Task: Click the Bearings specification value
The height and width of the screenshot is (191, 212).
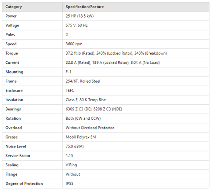Action: [94, 109]
